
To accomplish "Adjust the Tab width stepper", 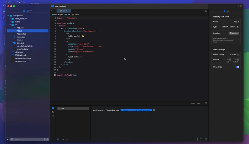I will tap(230, 60).
